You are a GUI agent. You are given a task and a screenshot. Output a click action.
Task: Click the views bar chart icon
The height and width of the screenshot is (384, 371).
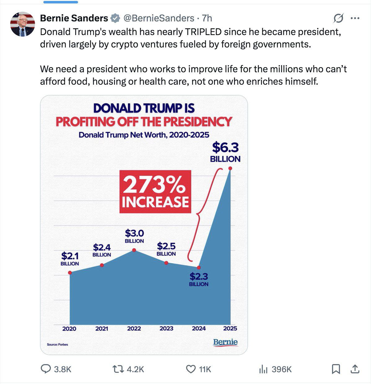263,369
